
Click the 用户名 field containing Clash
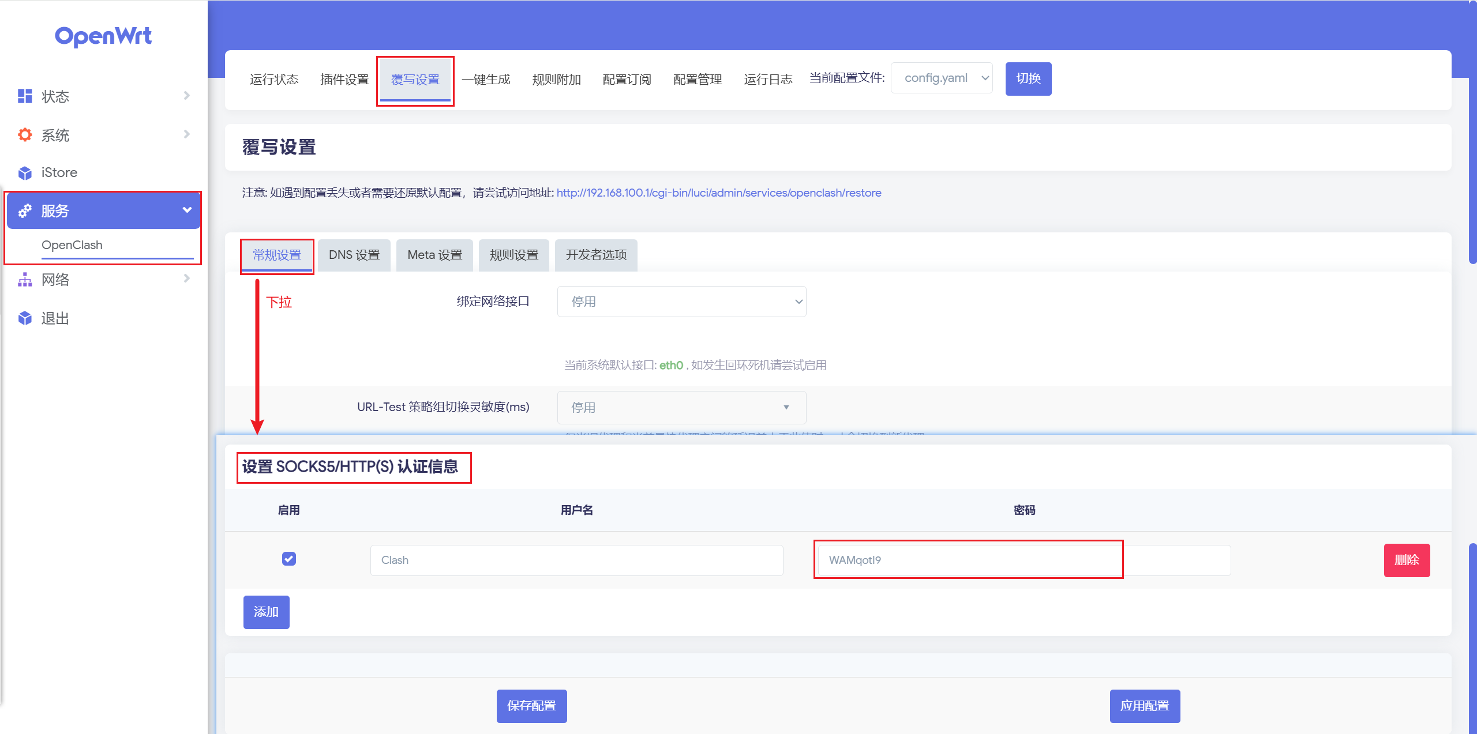click(576, 560)
